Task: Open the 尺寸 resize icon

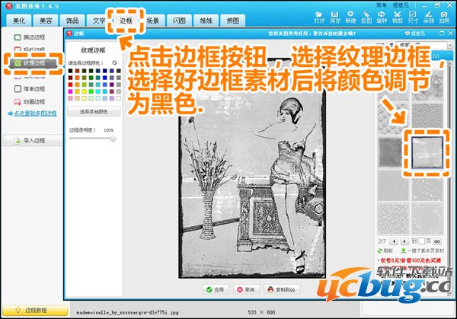Action: point(413,18)
